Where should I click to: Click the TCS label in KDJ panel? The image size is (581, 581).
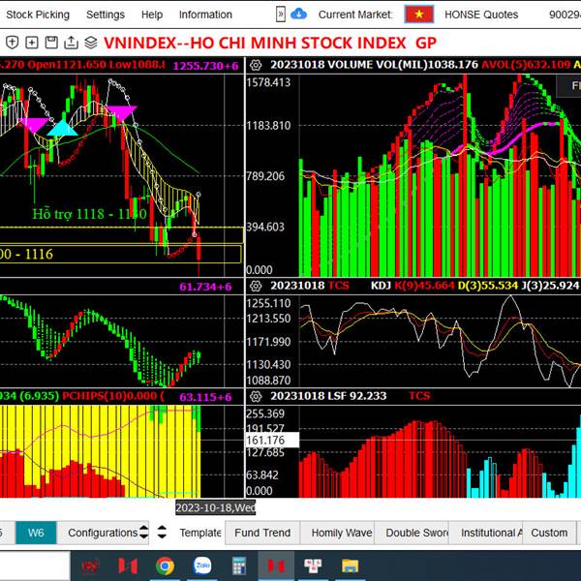[x=339, y=286]
